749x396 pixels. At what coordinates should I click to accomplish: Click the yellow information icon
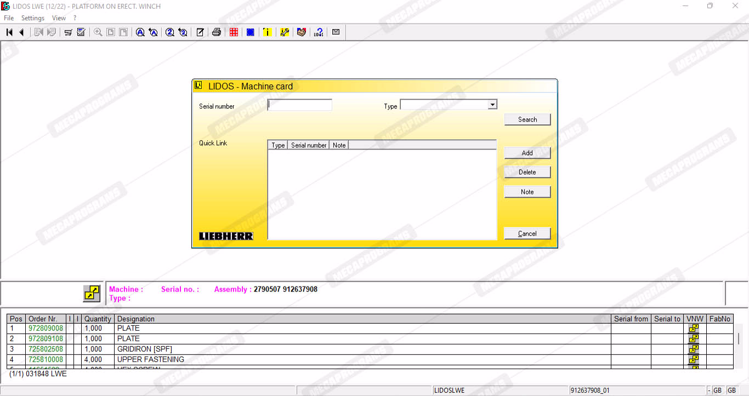pos(267,32)
